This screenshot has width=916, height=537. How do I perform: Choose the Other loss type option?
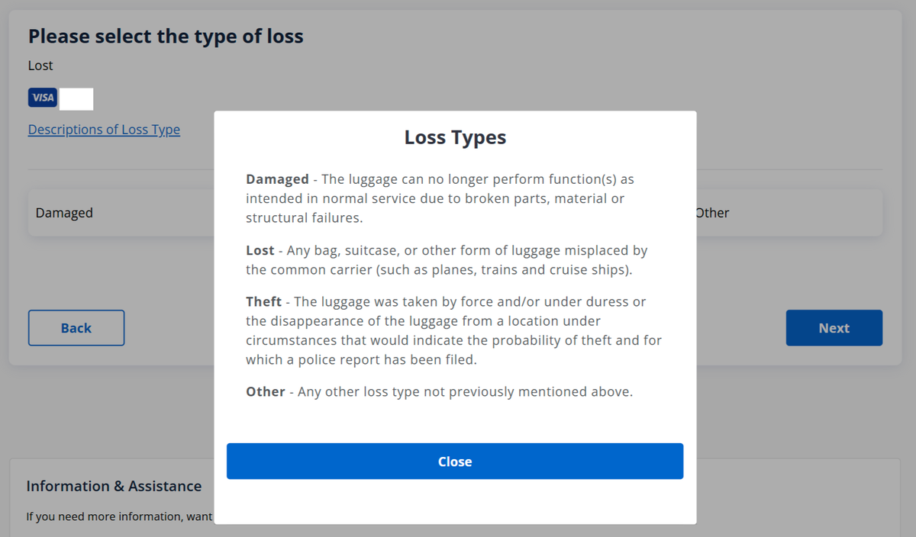(x=712, y=213)
